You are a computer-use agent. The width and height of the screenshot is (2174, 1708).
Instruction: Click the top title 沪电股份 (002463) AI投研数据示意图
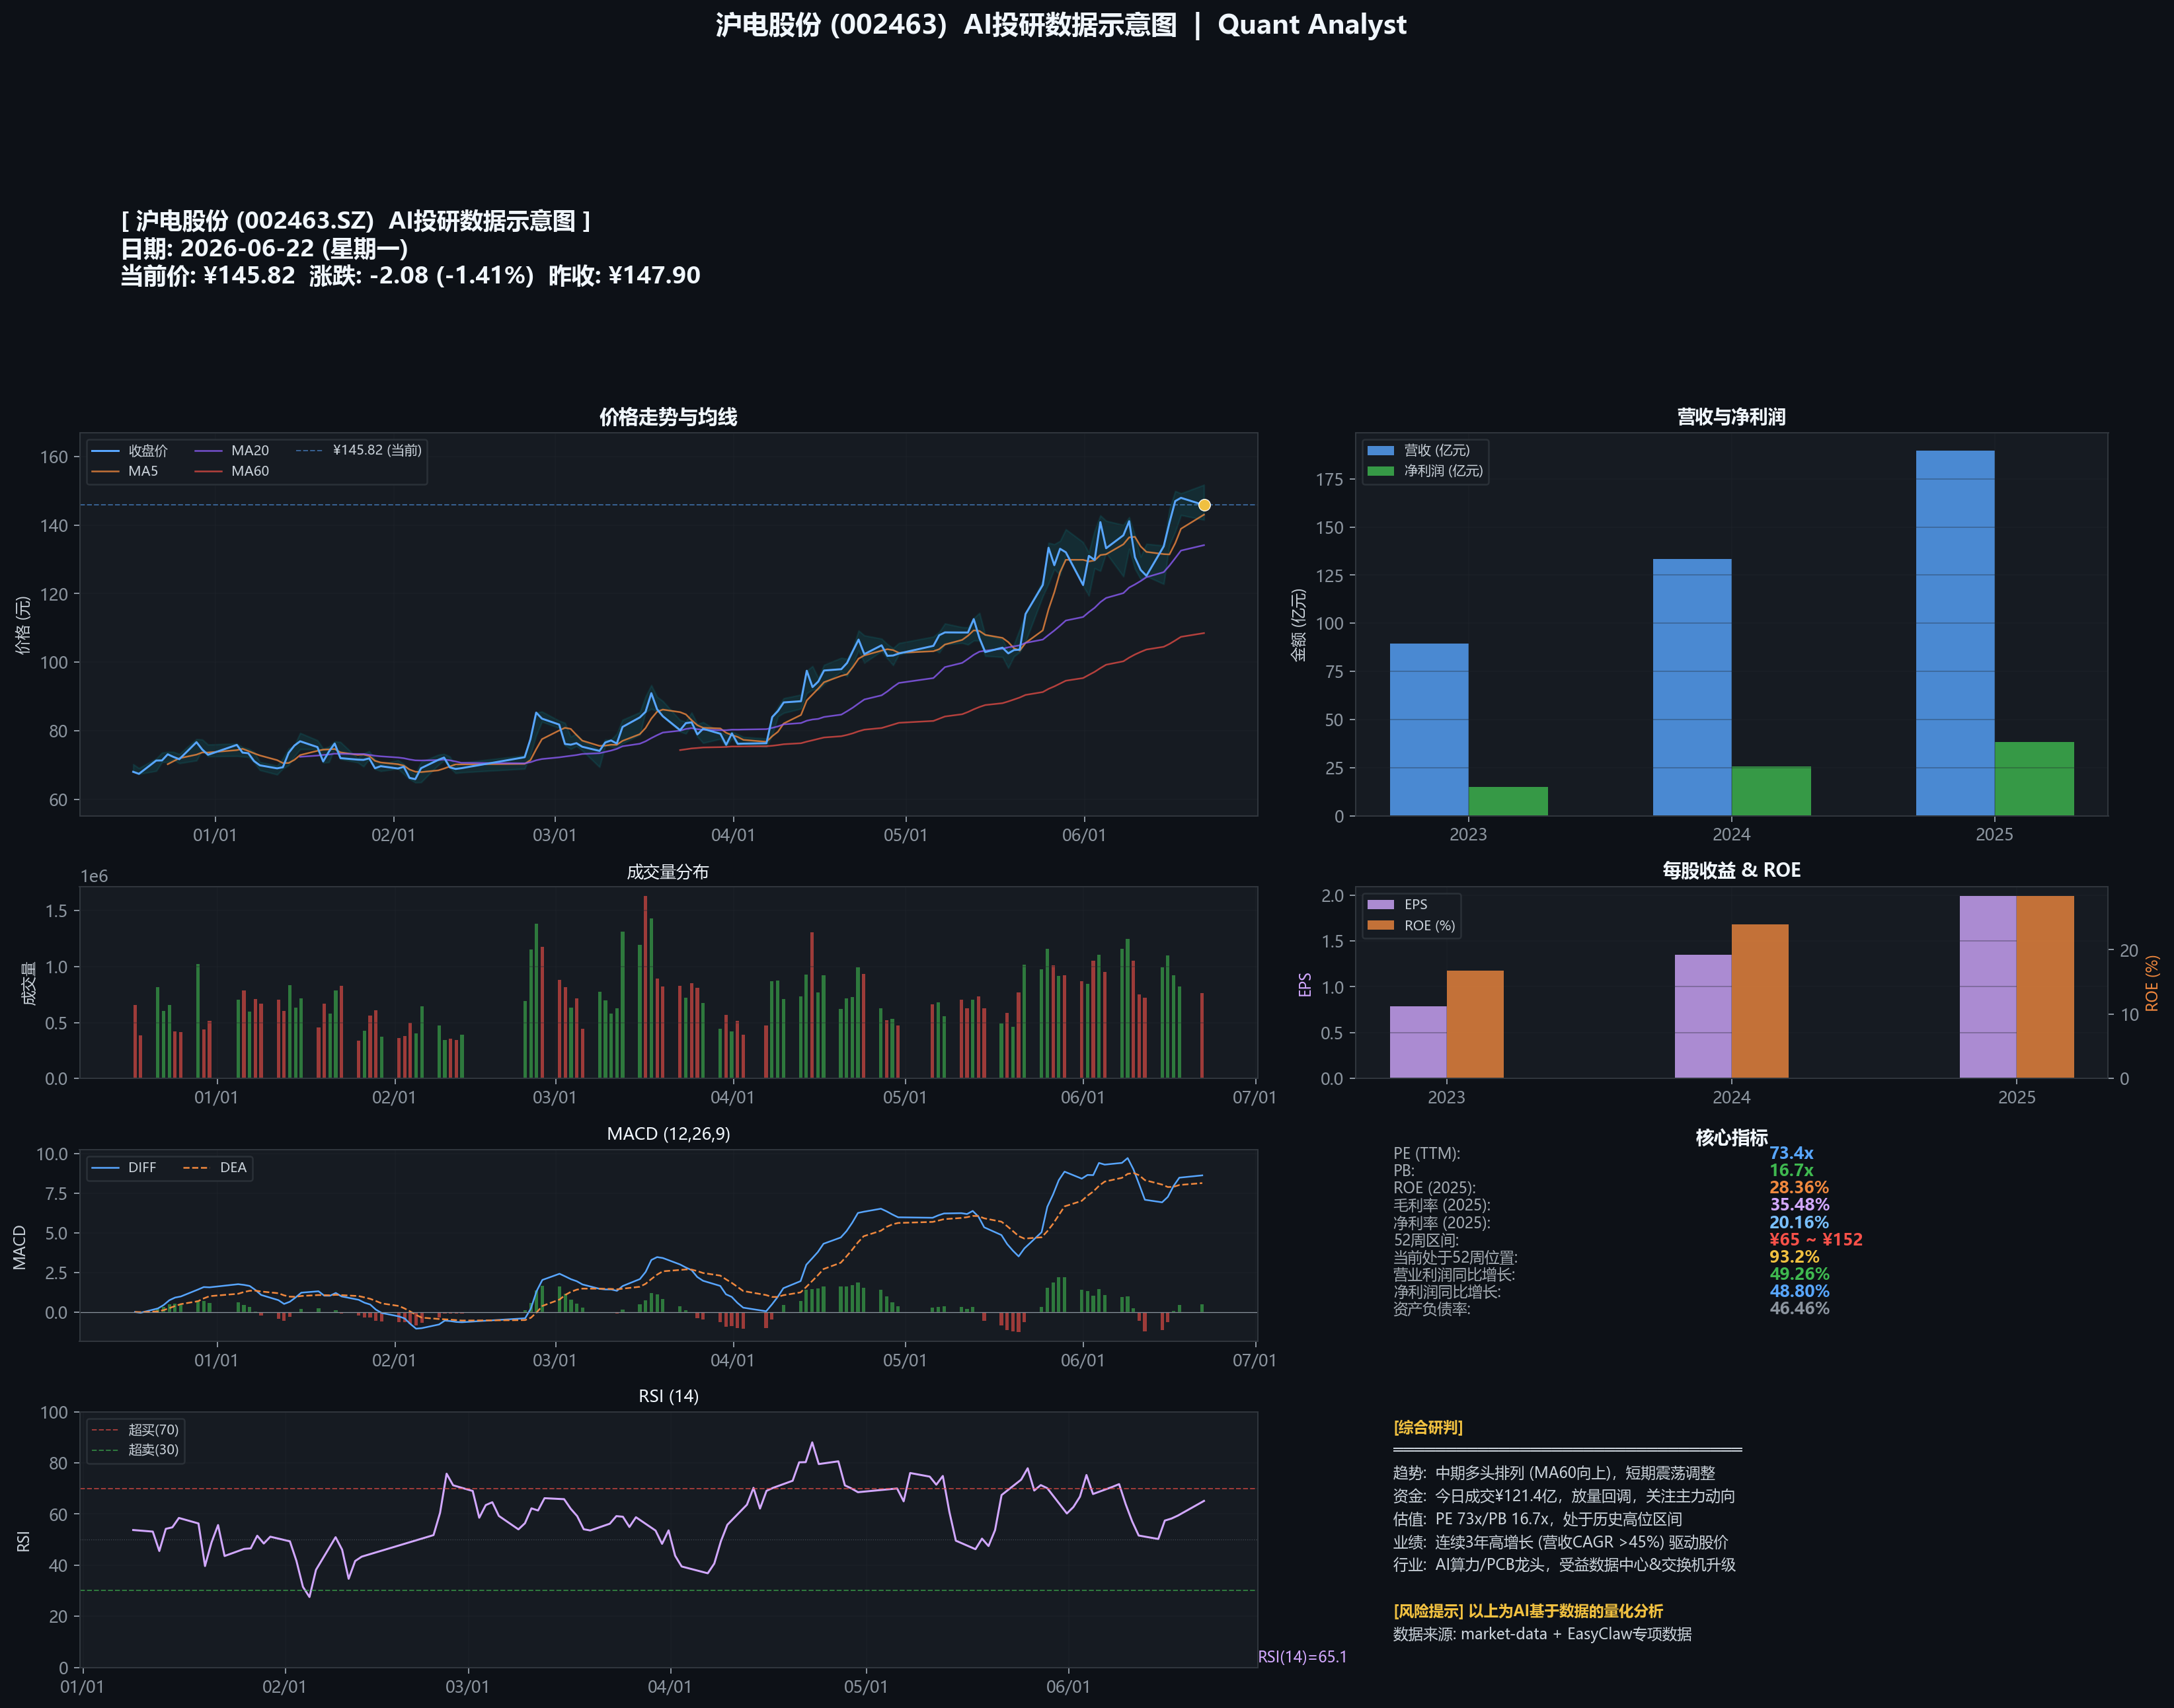click(945, 24)
